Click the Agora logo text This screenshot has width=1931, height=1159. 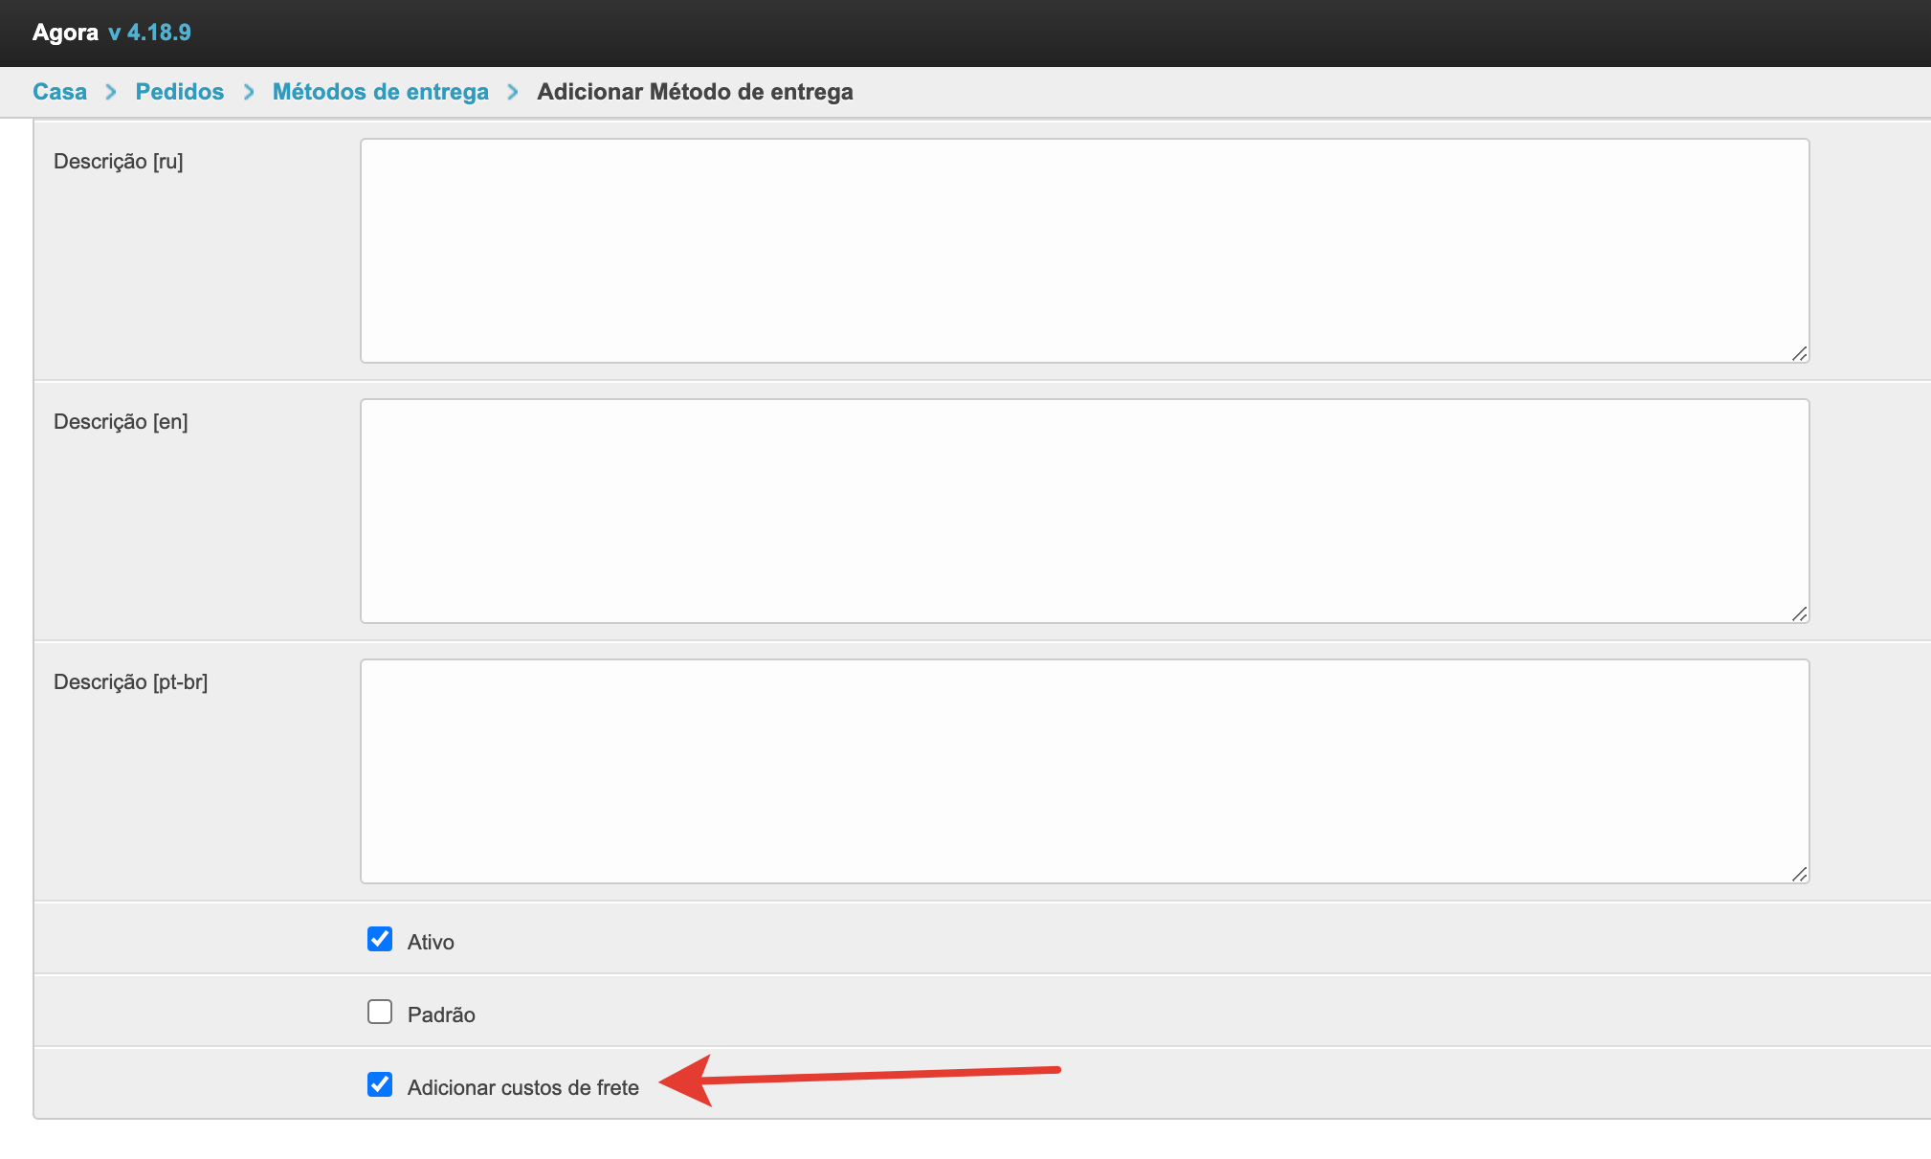pos(65,33)
